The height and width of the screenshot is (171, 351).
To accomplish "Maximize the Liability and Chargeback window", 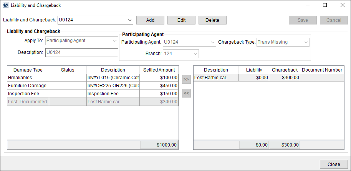I will click(x=325, y=5).
